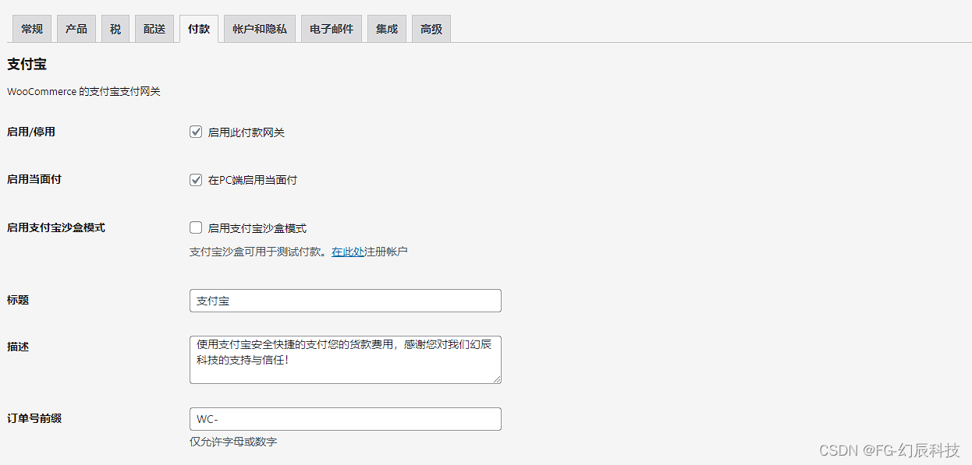Uncheck 在PC端启用当面付 checkbox
Screen dimensions: 972x465
click(x=196, y=180)
